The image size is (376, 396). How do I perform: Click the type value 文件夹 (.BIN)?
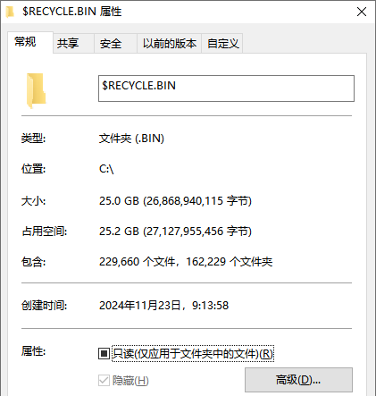coord(131,139)
